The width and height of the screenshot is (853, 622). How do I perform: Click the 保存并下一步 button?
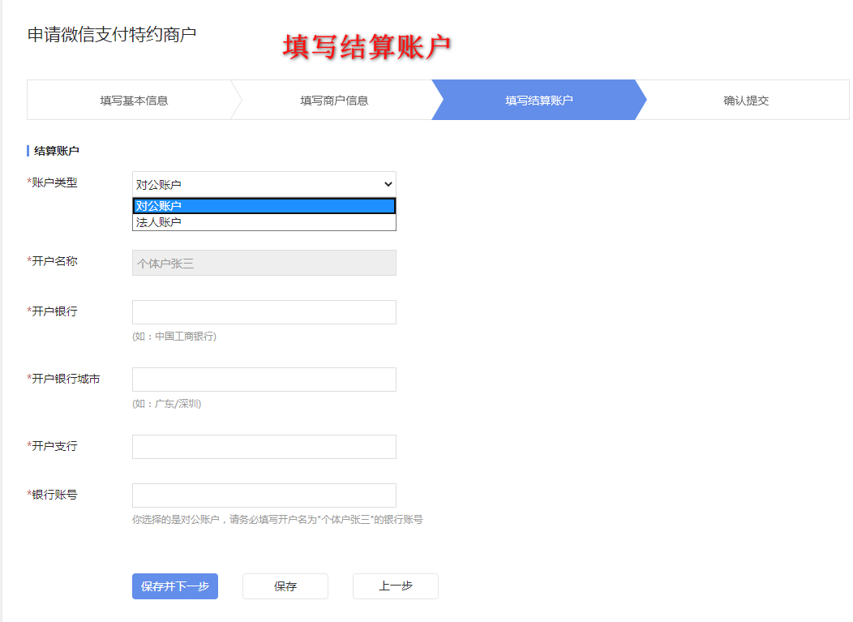175,586
